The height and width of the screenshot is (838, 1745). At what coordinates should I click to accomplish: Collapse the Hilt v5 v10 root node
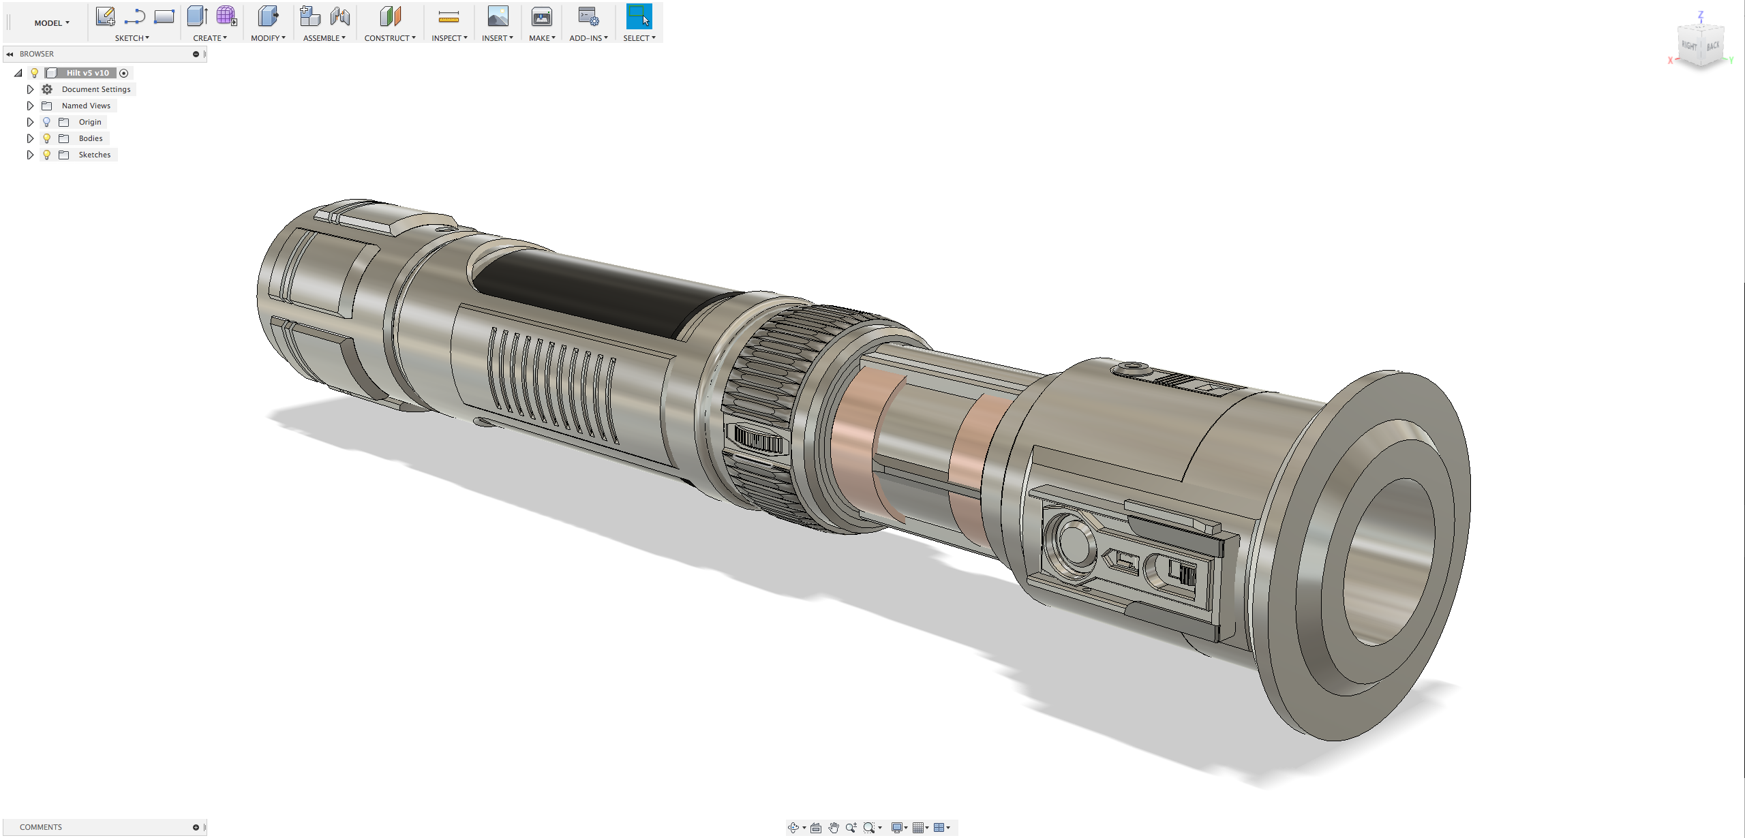(x=18, y=73)
